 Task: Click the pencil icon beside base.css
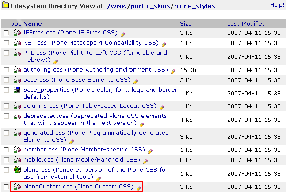click(x=136, y=82)
